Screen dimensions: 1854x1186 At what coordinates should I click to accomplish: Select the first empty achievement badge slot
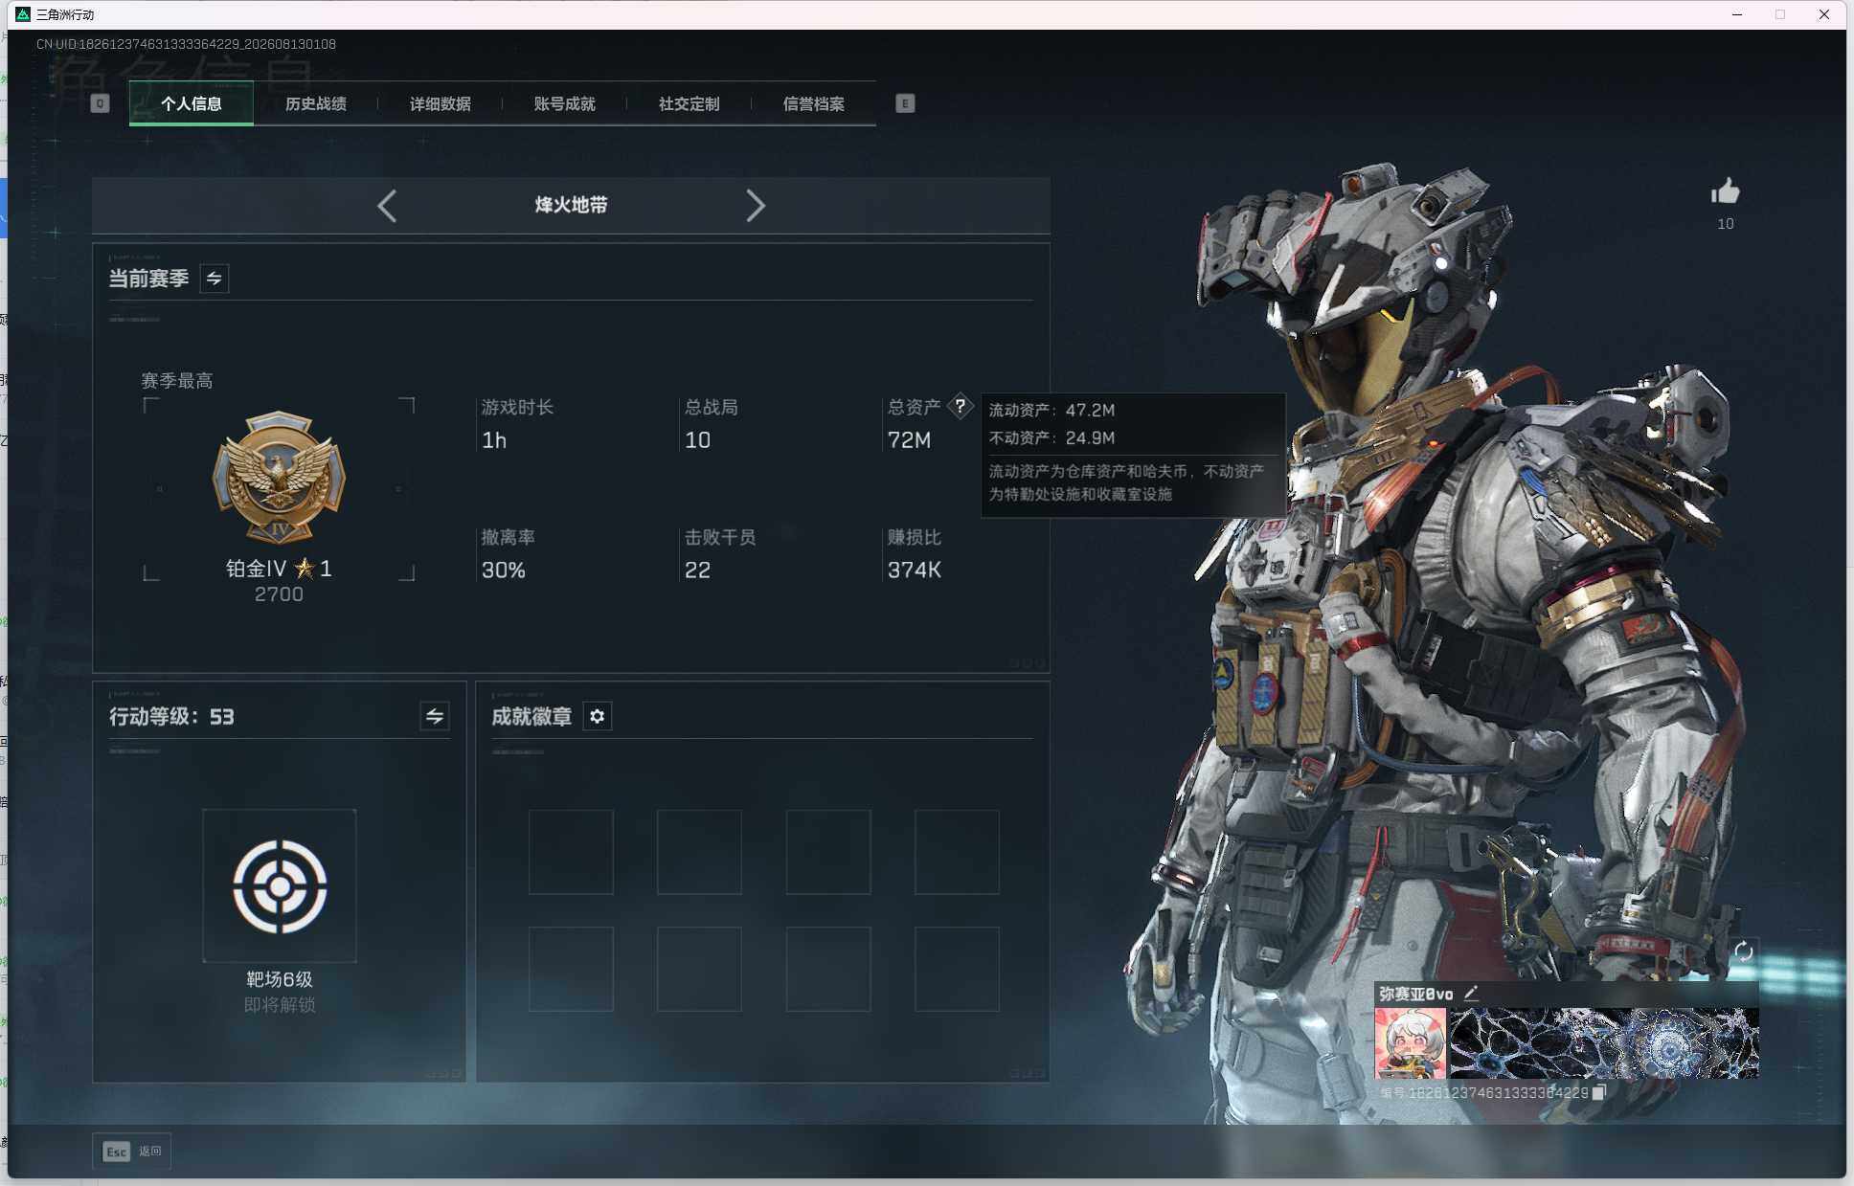point(571,852)
